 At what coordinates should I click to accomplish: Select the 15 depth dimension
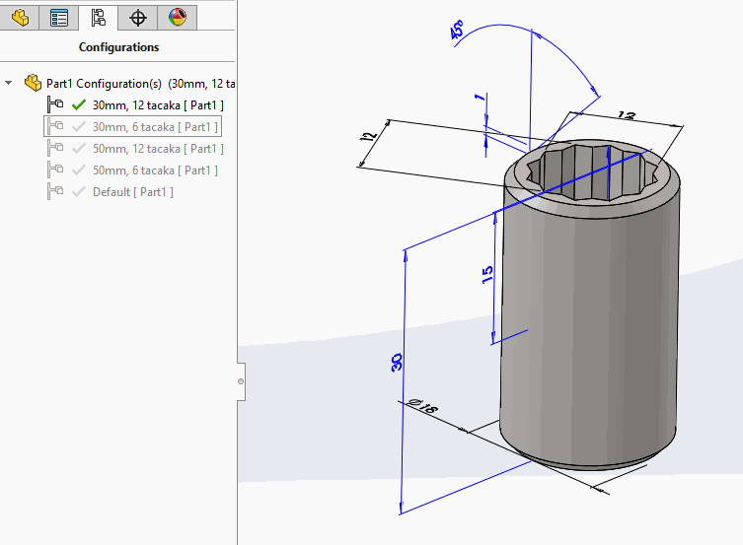click(x=487, y=275)
